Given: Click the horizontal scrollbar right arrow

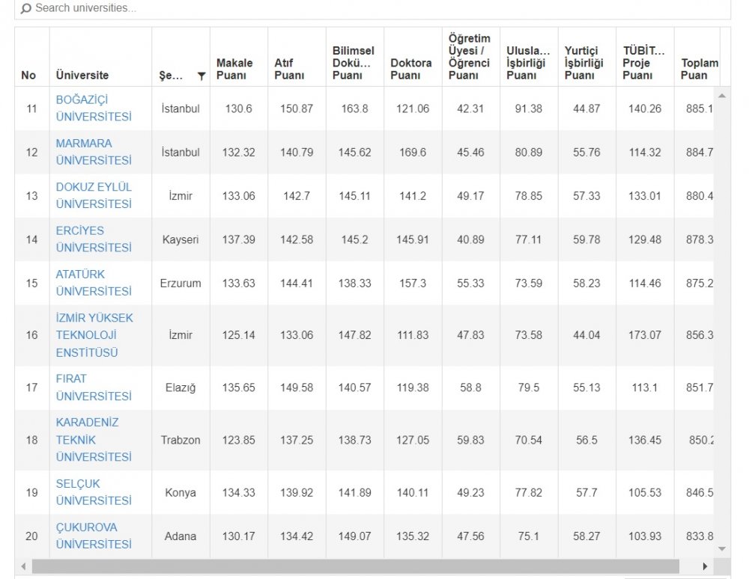Looking at the screenshot, I should (x=705, y=566).
